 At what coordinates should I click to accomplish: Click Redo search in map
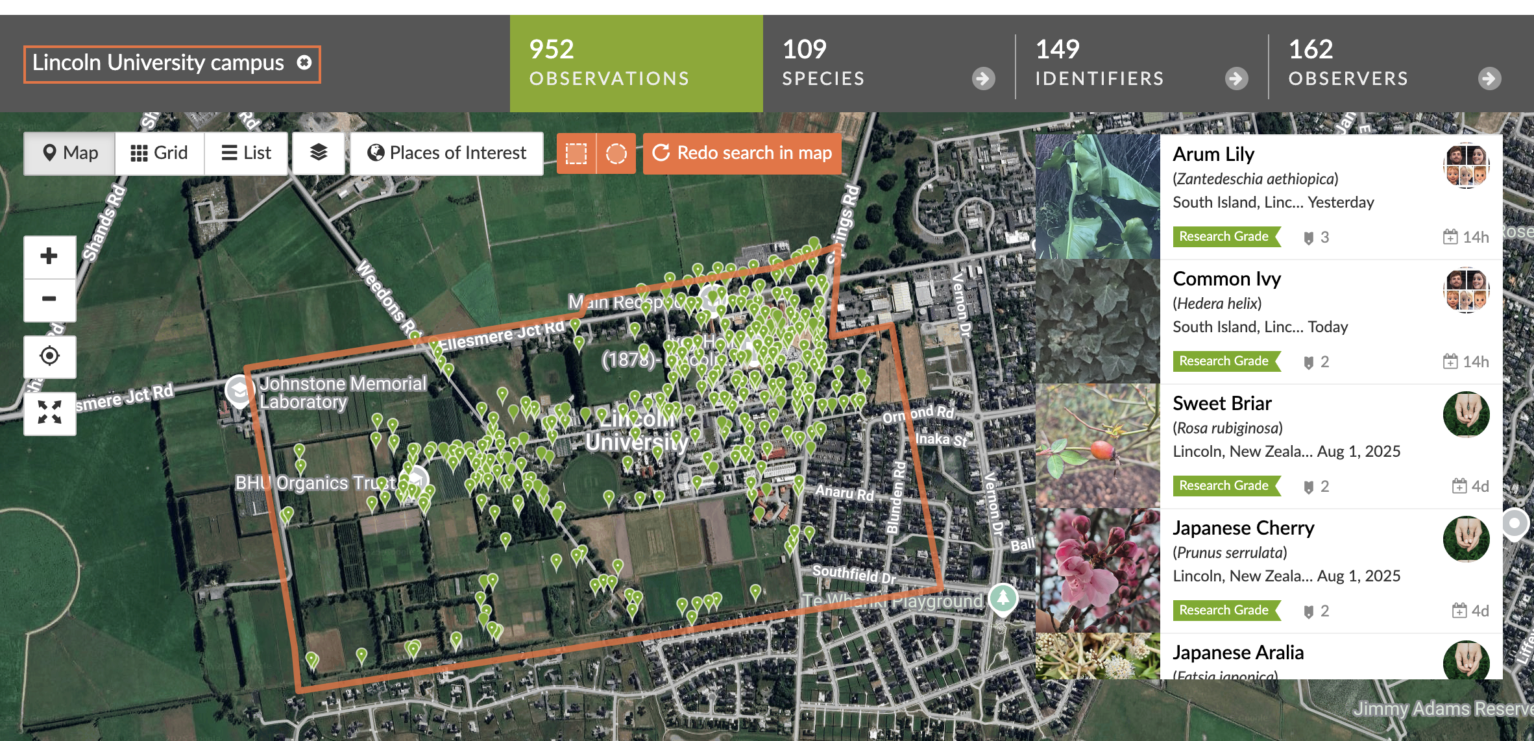click(x=742, y=153)
